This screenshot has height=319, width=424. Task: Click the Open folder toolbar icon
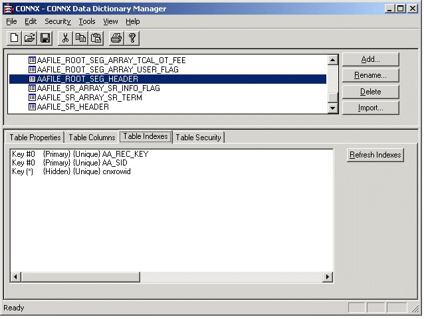[30, 38]
